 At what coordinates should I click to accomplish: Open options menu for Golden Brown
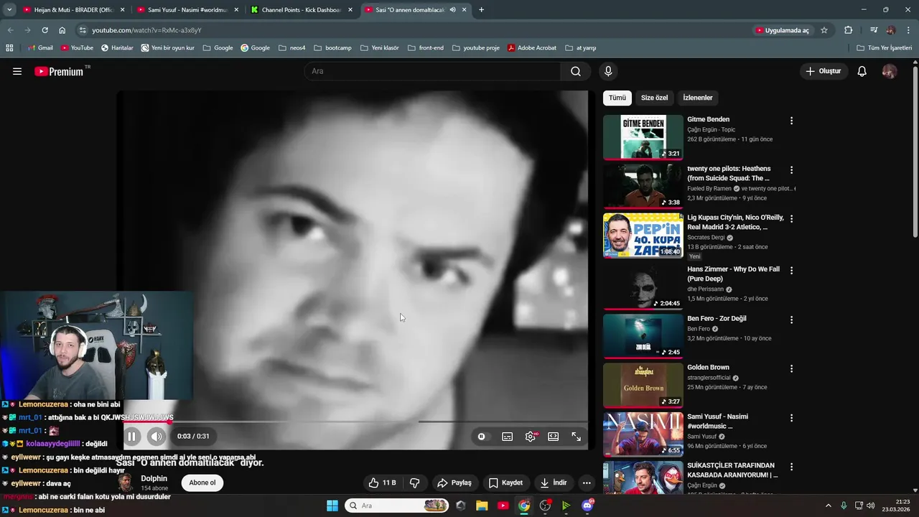[791, 368]
